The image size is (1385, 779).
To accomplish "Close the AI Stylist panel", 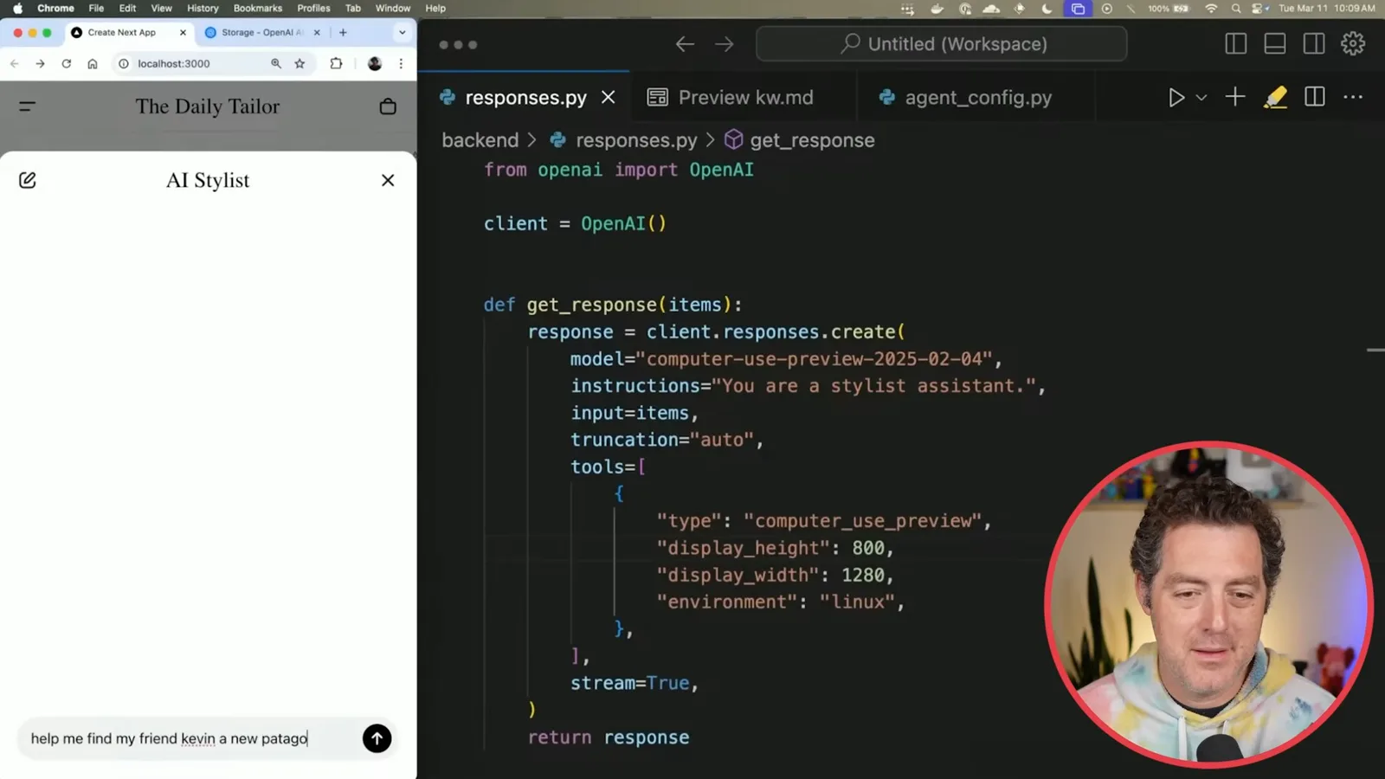I will [388, 180].
